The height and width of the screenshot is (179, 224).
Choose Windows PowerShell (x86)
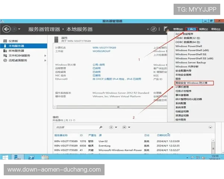192,50
